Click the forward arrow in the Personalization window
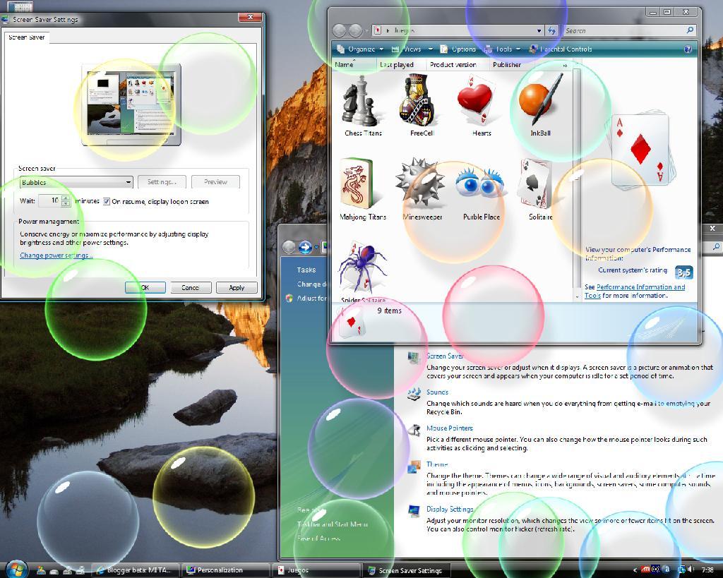The image size is (723, 578). point(305,248)
